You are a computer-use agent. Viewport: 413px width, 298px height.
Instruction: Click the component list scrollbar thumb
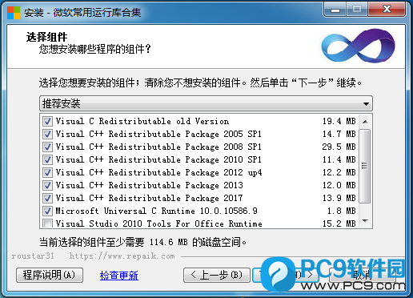[365, 166]
